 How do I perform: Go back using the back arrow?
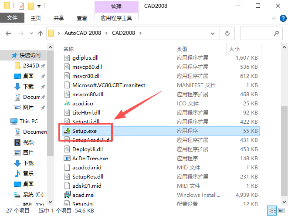click(8, 34)
